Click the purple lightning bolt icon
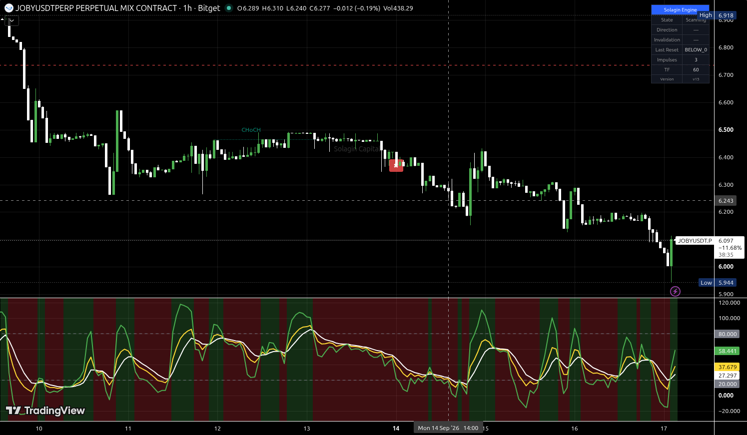The width and height of the screenshot is (747, 435). click(x=675, y=291)
